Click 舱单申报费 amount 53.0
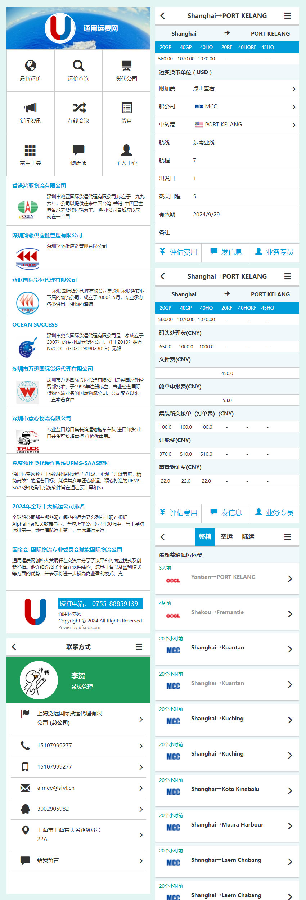 pos(227,400)
